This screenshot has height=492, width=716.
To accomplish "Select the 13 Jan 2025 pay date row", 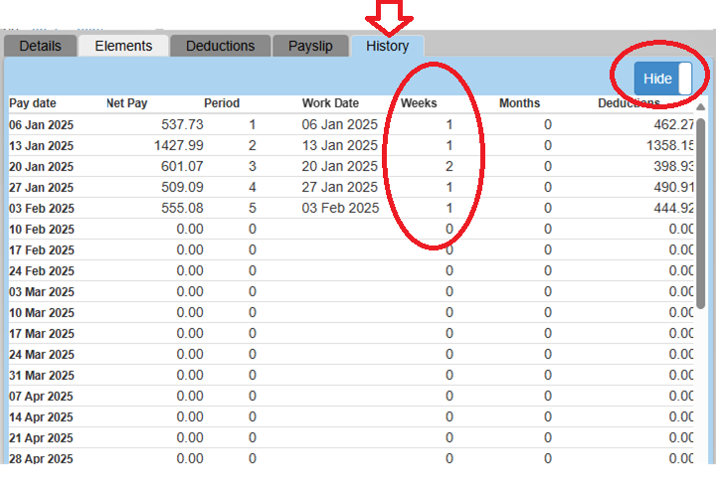I will click(x=42, y=146).
